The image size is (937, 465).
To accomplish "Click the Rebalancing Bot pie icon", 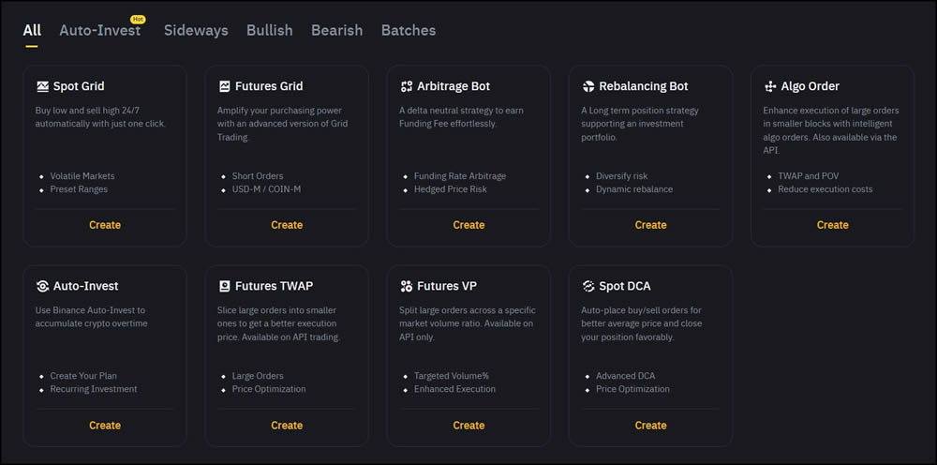I will 588,86.
